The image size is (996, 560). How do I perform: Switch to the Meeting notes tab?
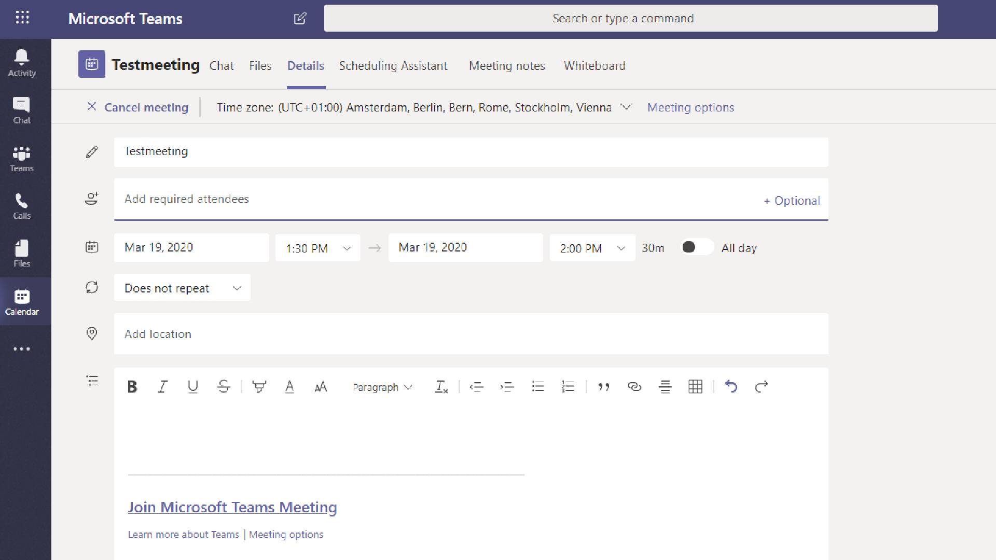tap(506, 65)
